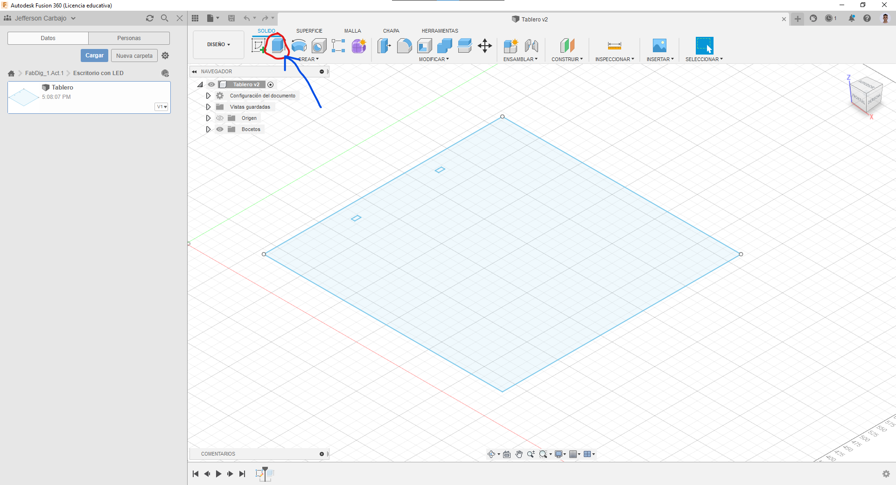Open the DISEÑO workspace dropdown
Screen dimensions: 896x485
pyautogui.click(x=218, y=45)
